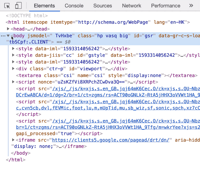This screenshot has height=178, width=200.
Task: Show more tabs via double-chevron icon
Action: [x=191, y=5]
